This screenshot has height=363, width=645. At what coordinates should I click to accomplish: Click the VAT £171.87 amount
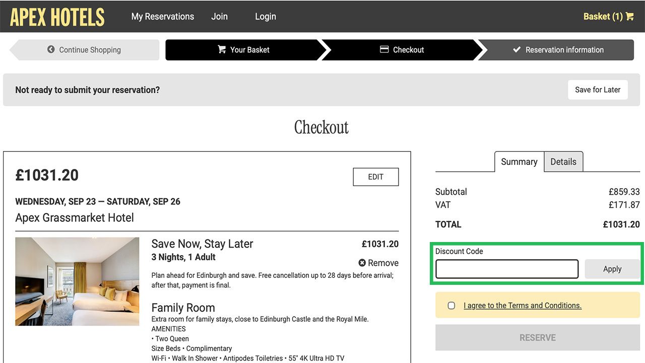coord(624,205)
